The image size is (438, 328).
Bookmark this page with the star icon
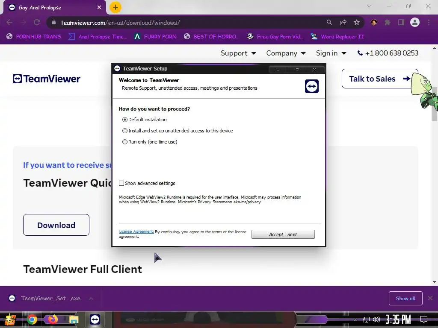click(357, 22)
